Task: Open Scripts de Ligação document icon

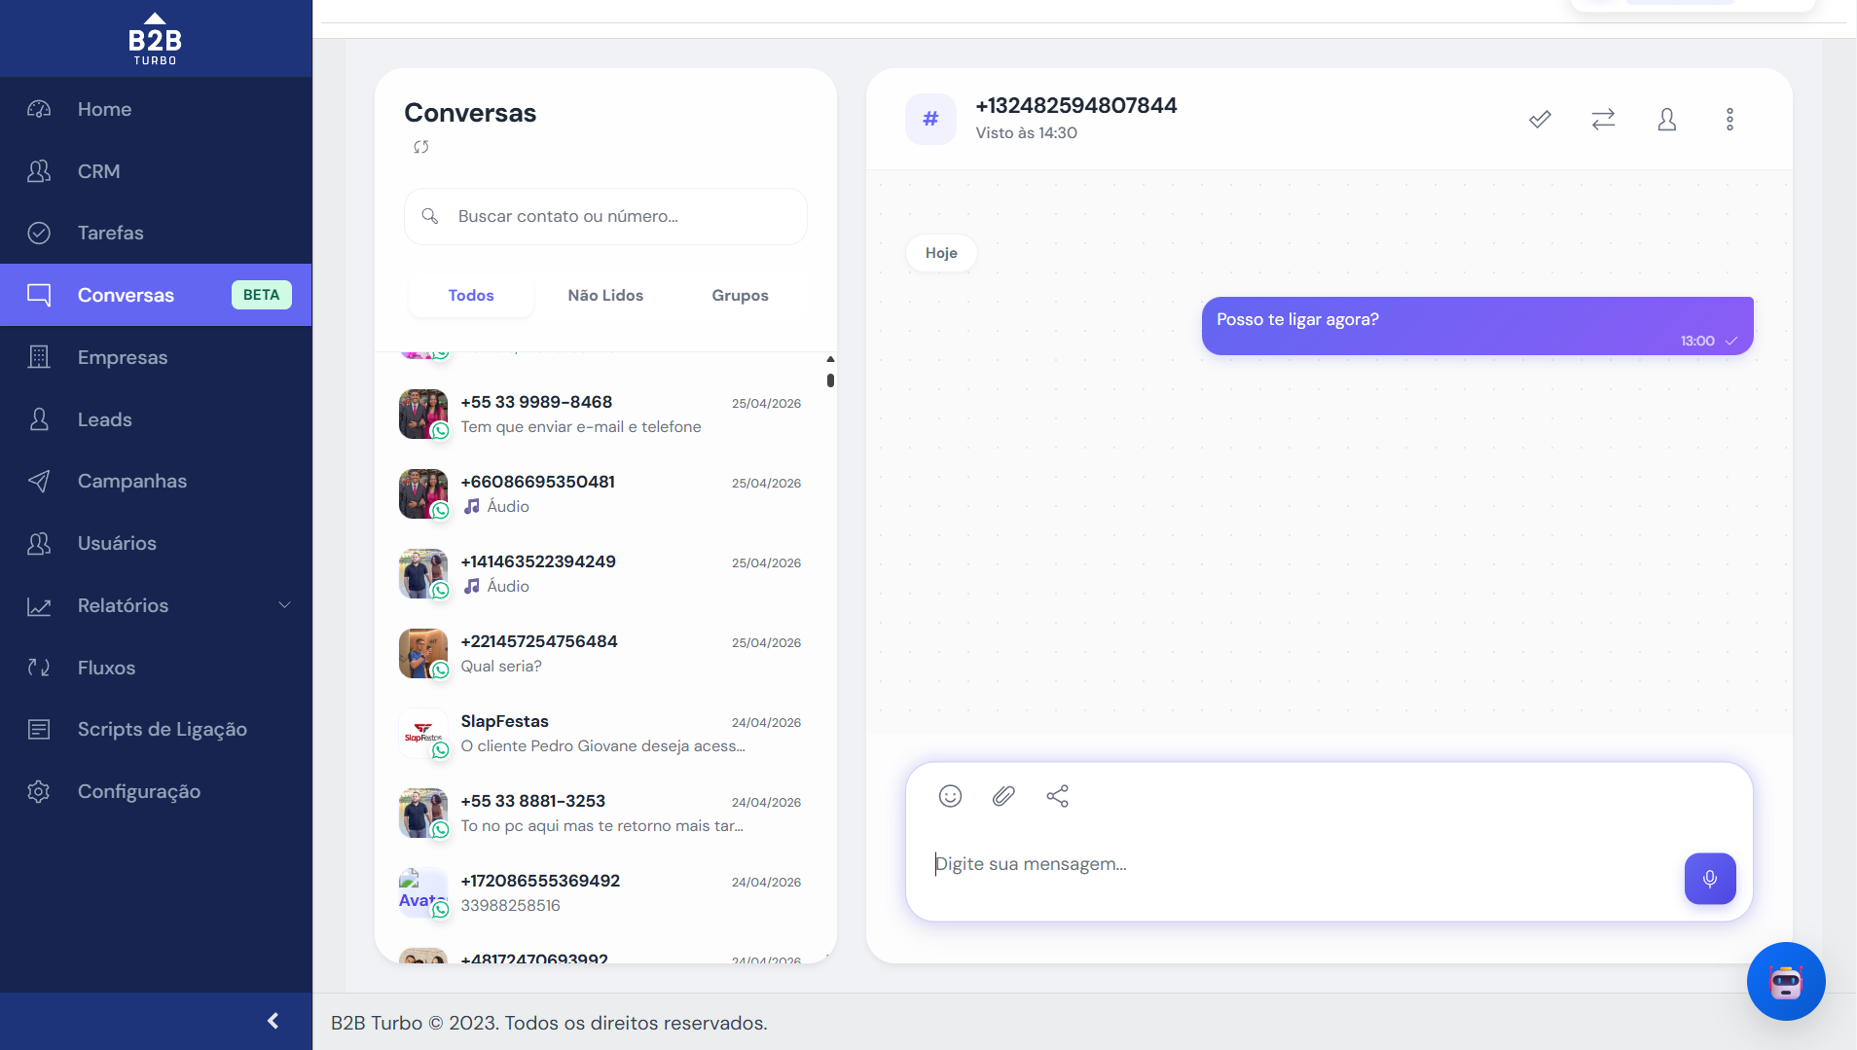Action: point(39,729)
